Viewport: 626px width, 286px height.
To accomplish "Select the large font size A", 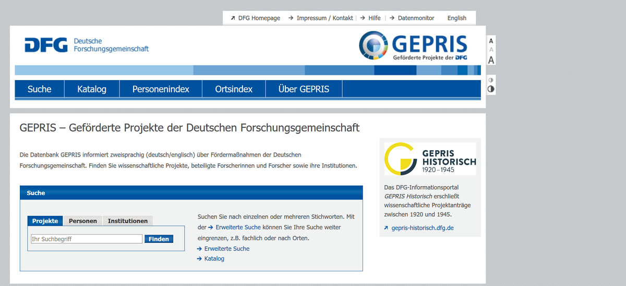I will tap(491, 60).
